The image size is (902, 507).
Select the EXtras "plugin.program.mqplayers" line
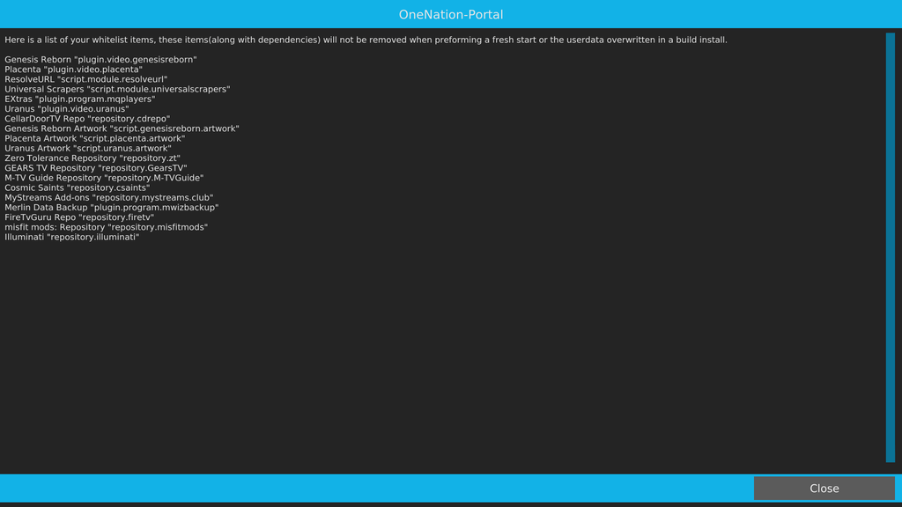pos(80,99)
